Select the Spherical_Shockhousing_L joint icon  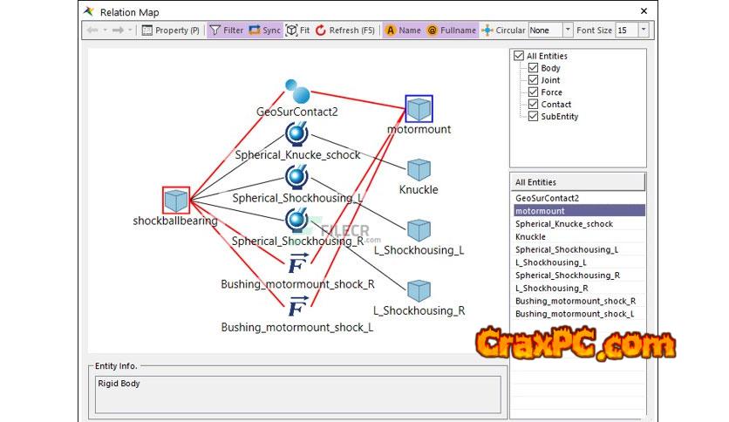(x=296, y=177)
